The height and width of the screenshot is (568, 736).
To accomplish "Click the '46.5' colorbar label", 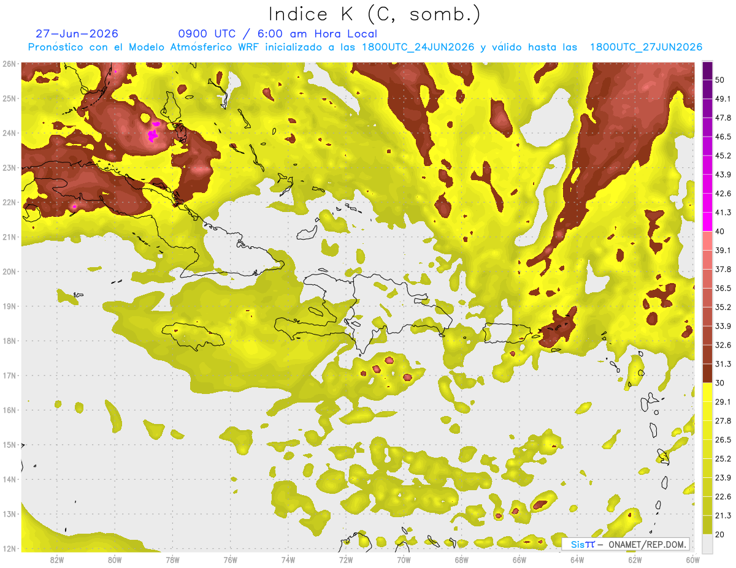I will click(x=723, y=137).
